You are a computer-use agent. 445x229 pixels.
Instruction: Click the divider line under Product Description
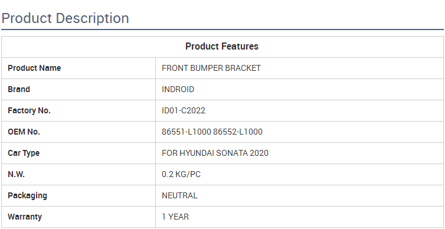222,30
